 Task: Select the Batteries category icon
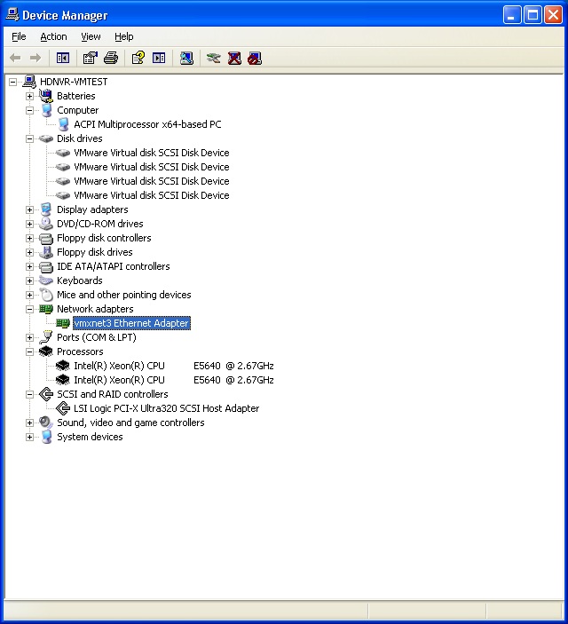[46, 96]
